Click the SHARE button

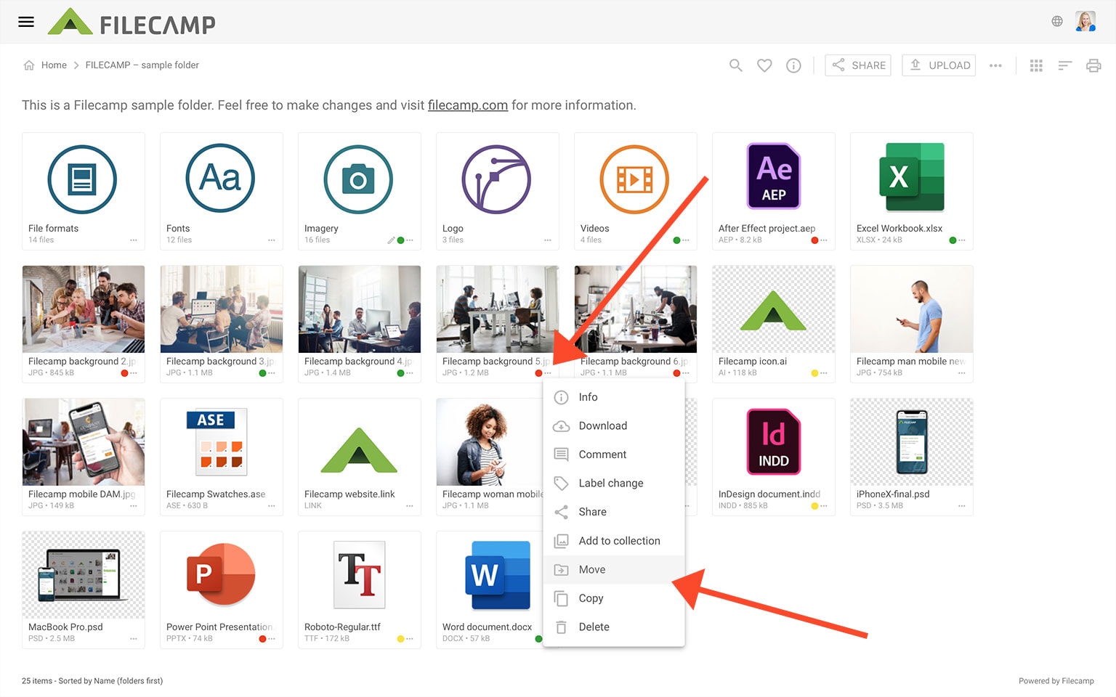click(858, 65)
